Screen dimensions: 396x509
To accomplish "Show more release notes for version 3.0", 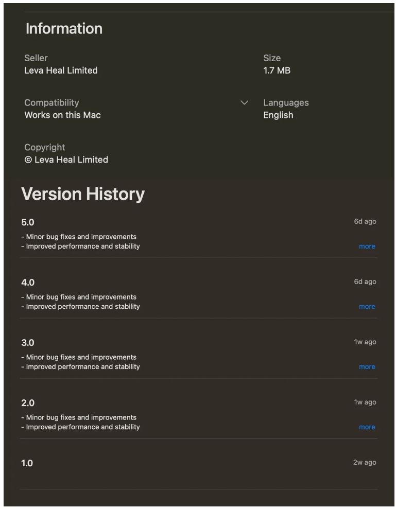I will [x=367, y=367].
